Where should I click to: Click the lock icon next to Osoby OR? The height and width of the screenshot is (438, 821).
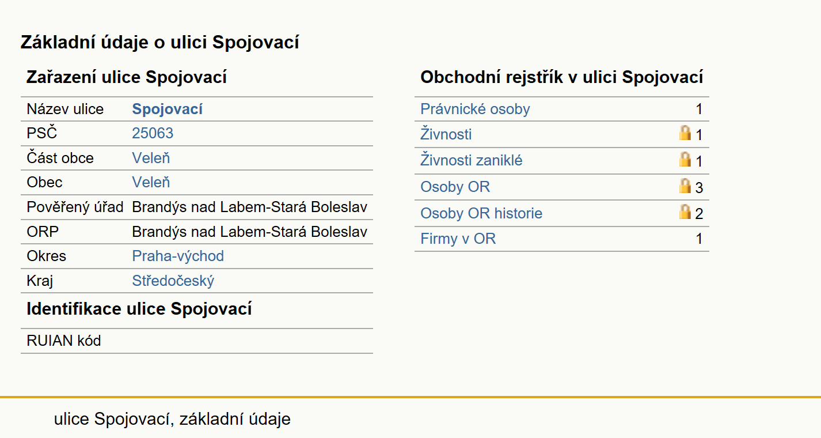685,186
